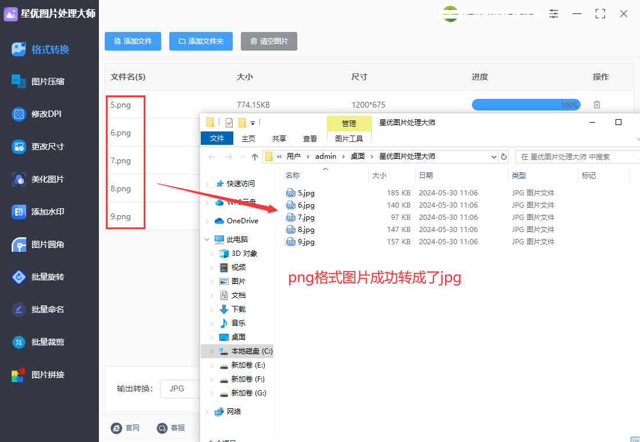Viewport: 640px width, 442px height.
Task: Click the 星优图片处理大师 app logo
Action: [x=10, y=14]
